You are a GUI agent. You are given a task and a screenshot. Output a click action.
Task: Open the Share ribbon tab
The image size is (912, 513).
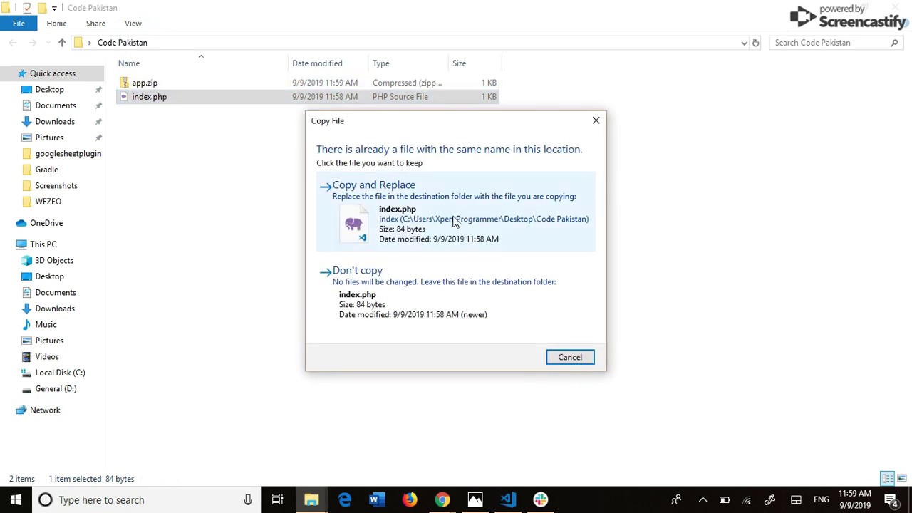point(95,24)
